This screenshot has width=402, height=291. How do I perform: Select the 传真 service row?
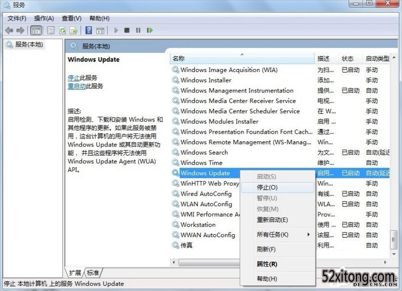pyautogui.click(x=205, y=245)
